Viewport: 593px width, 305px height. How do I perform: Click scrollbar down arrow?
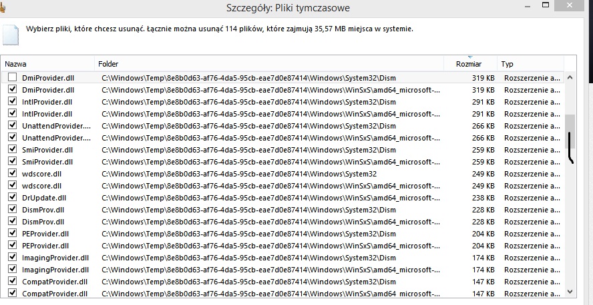point(570,292)
